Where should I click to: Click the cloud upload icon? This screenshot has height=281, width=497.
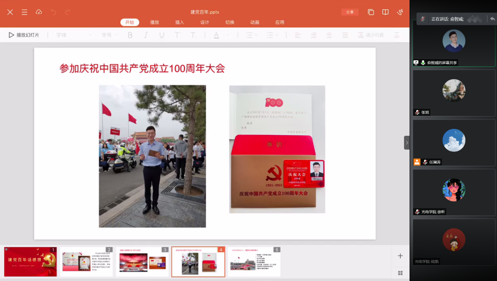pos(39,12)
